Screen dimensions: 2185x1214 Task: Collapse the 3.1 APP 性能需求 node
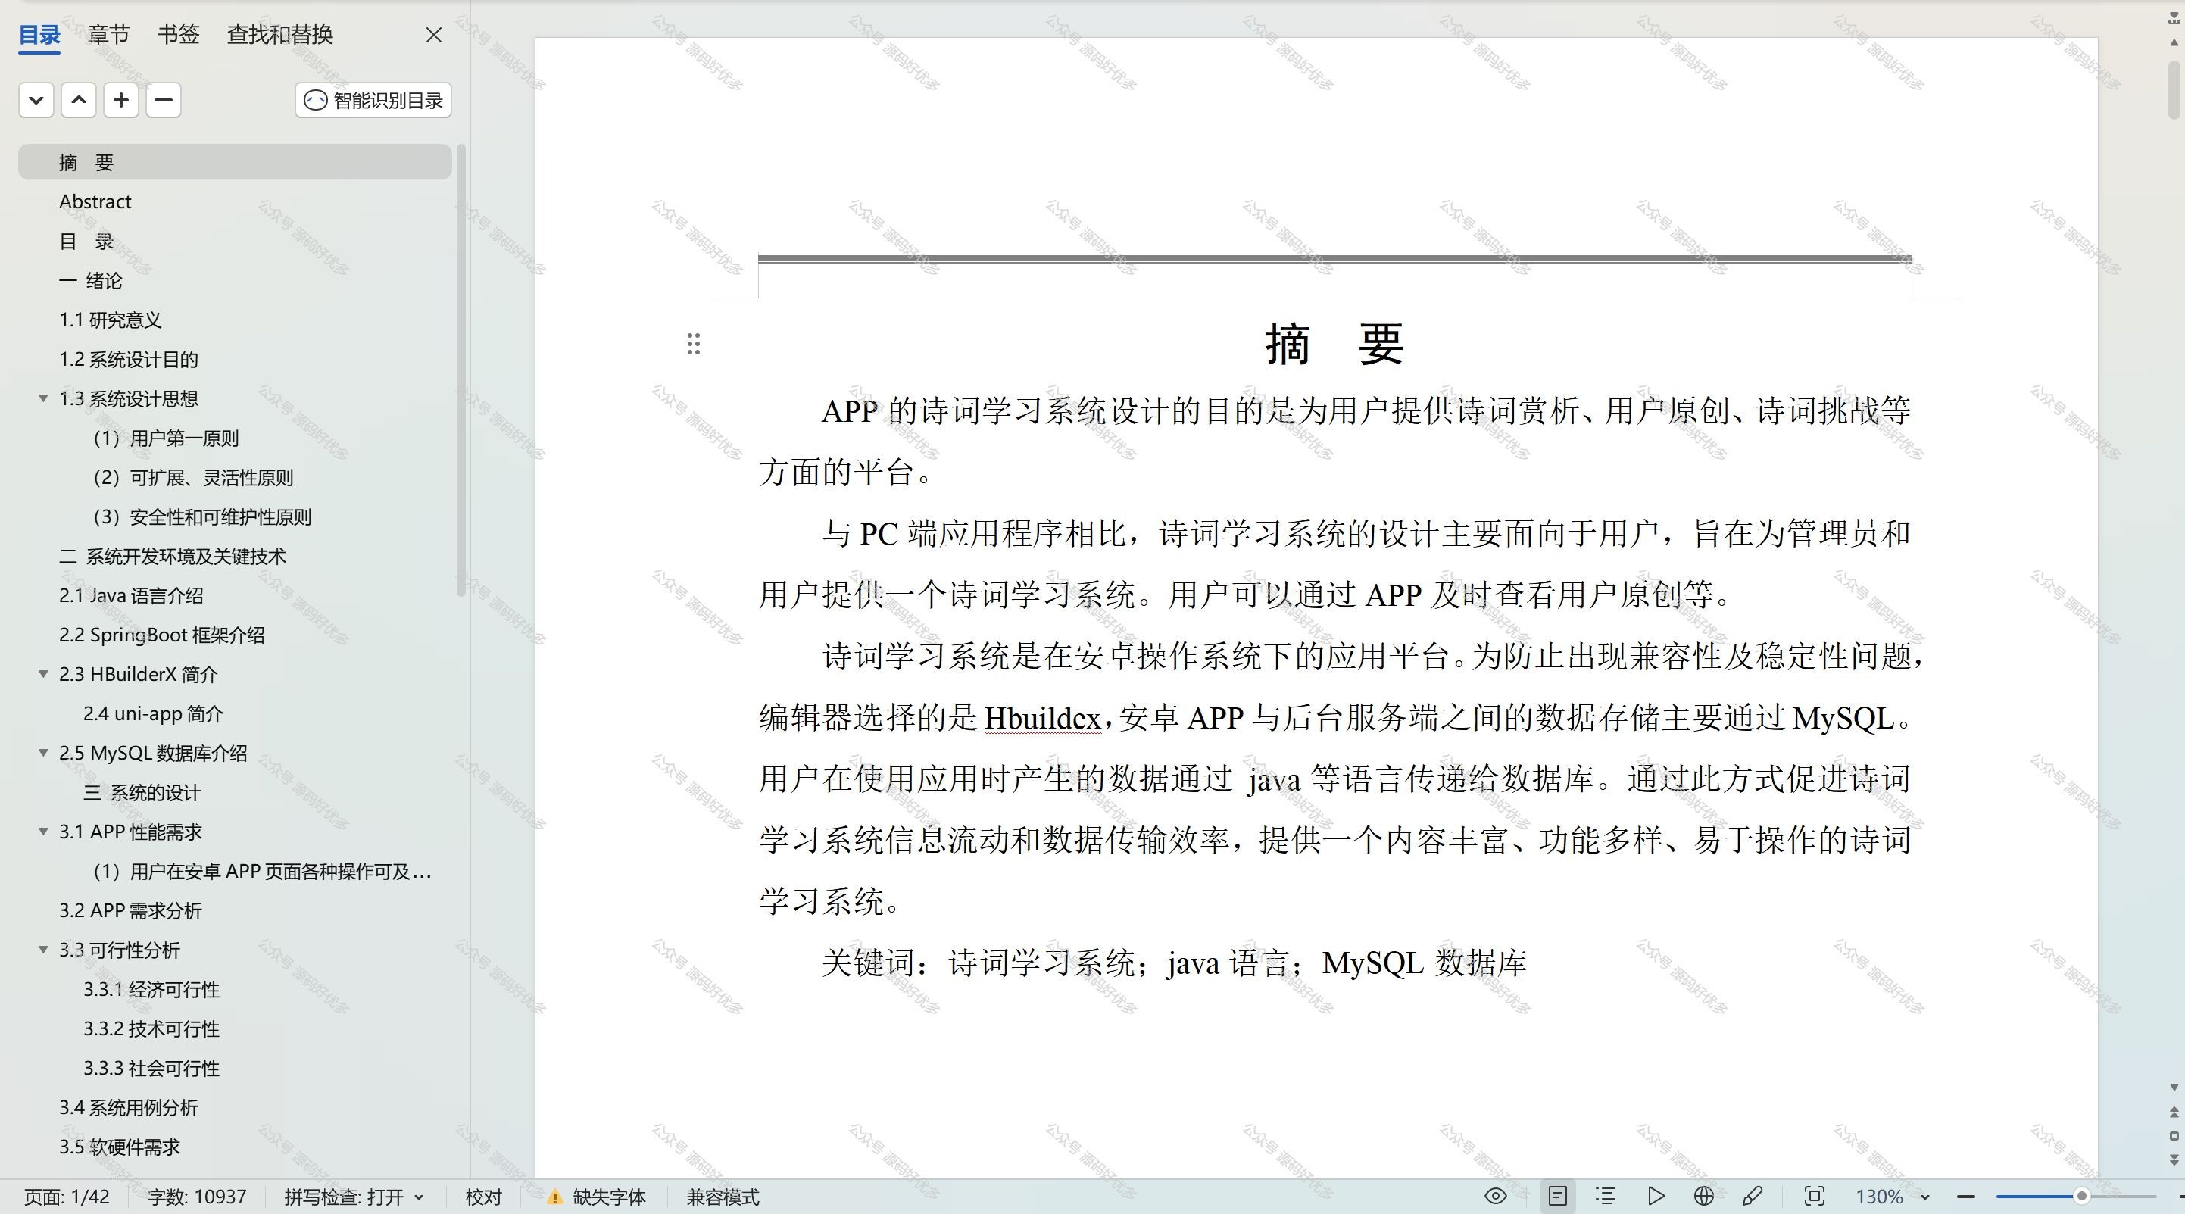(x=43, y=832)
